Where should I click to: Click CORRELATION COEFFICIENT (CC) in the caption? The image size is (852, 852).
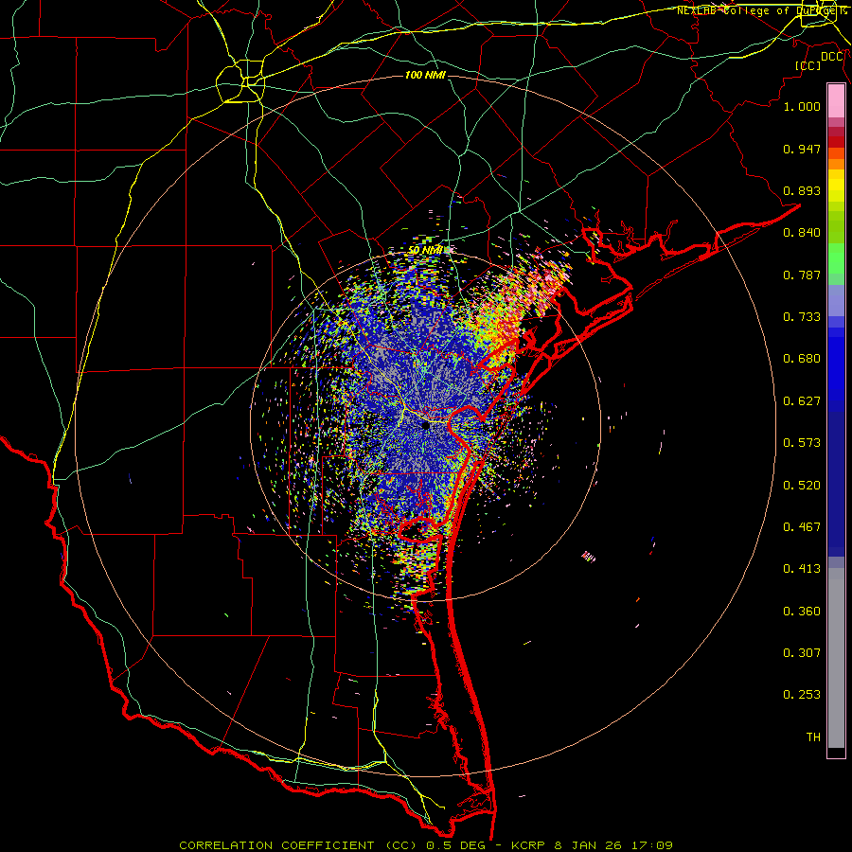[x=298, y=845]
